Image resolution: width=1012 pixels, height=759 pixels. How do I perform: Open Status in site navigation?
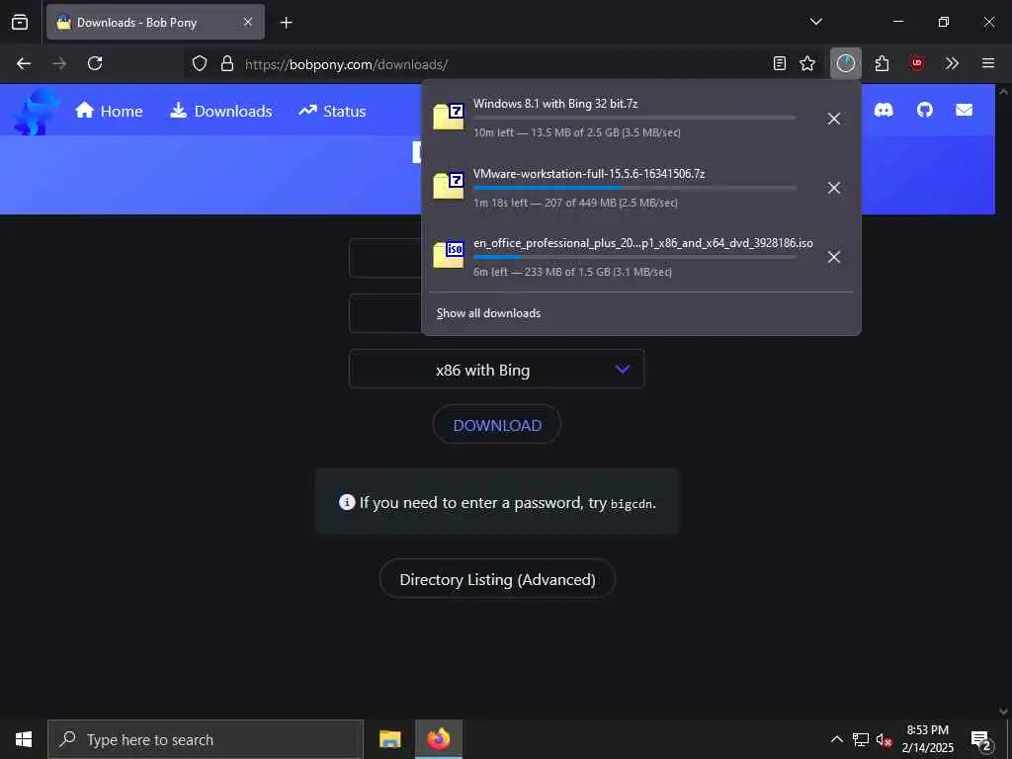[x=332, y=111]
